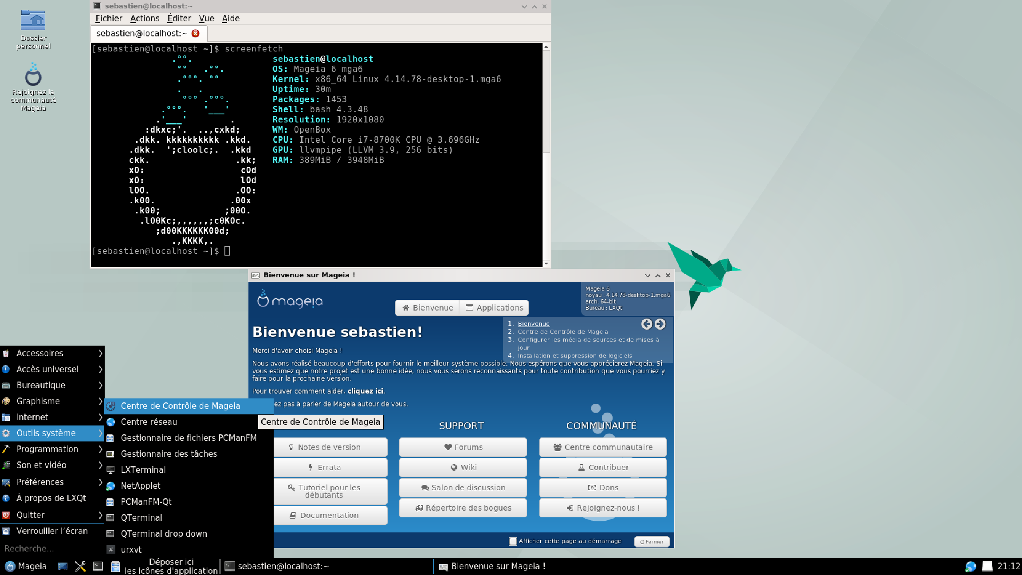The width and height of the screenshot is (1022, 575).
Task: Open Centre communautaire button
Action: tap(603, 447)
